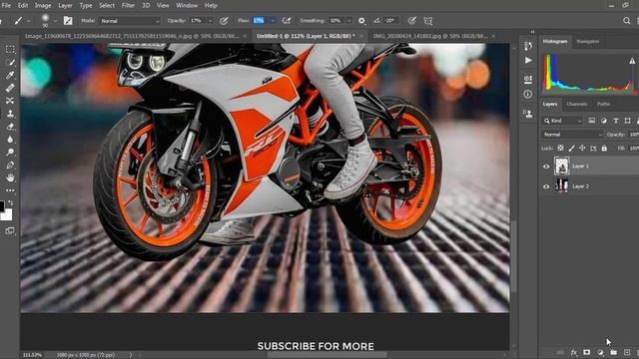Open the File menu

(x=6, y=6)
